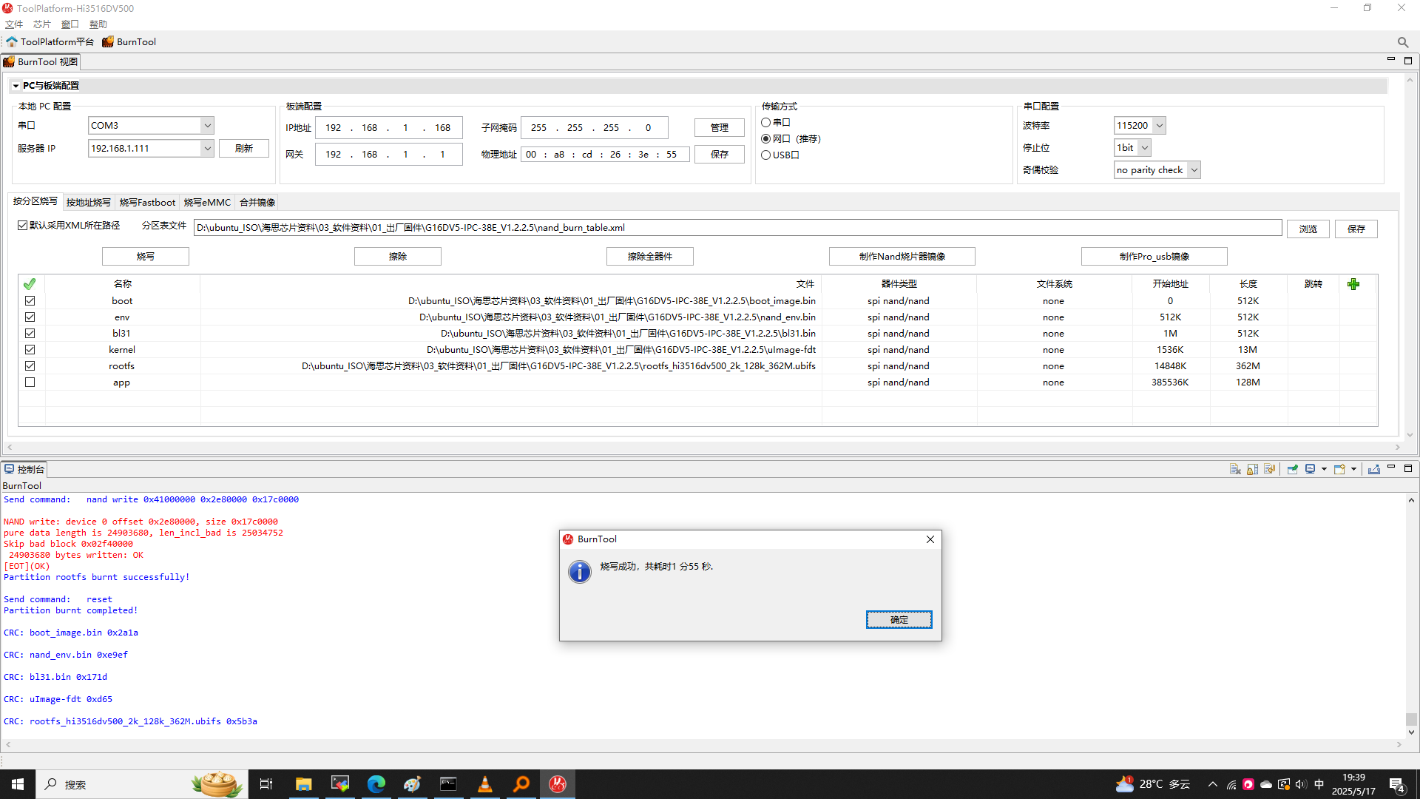
Task: Open the COM3 serial port dropdown
Action: (207, 126)
